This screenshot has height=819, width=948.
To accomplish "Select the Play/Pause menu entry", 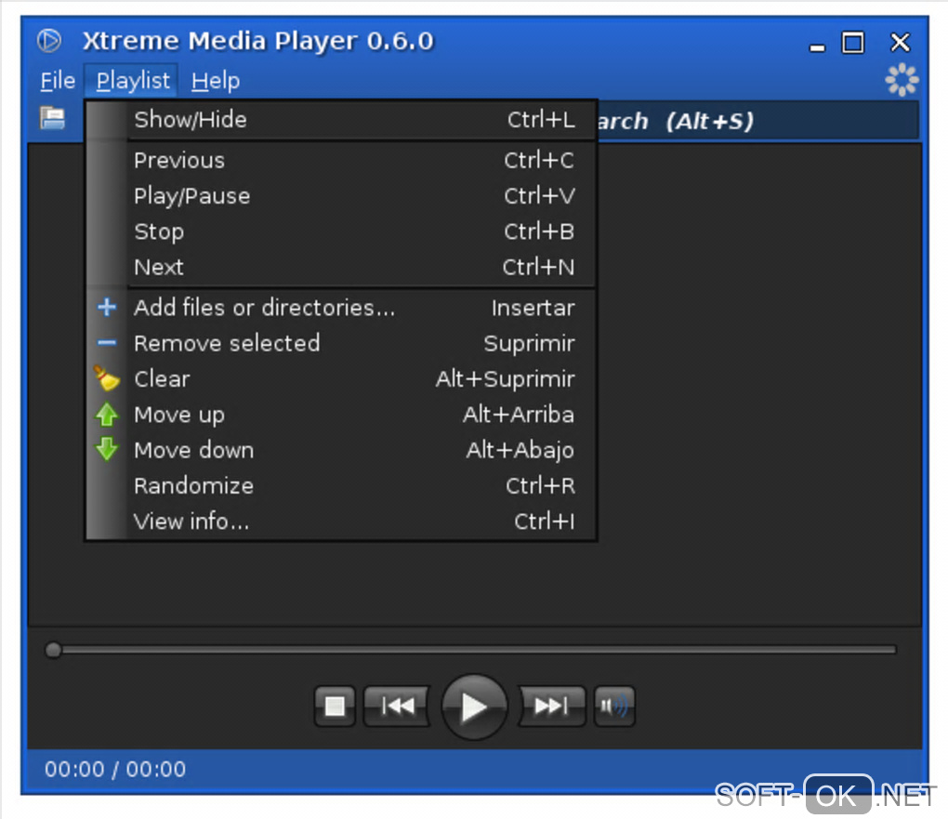I will 341,196.
